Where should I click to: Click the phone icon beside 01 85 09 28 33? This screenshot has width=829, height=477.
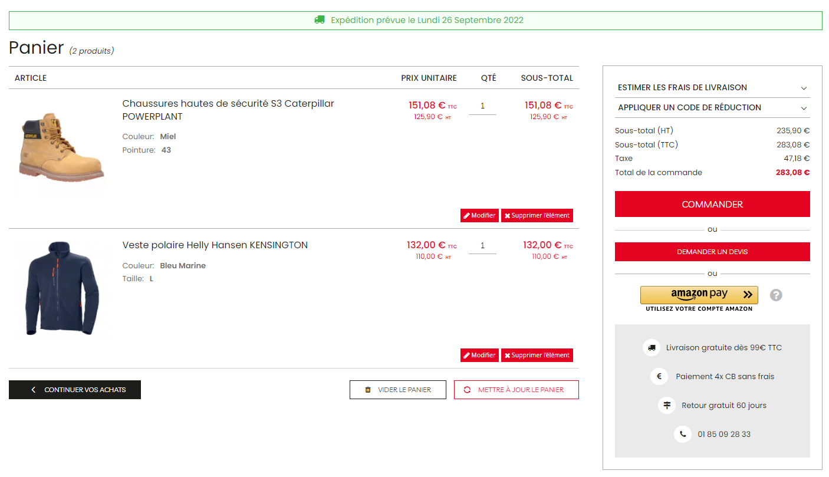[x=683, y=434]
